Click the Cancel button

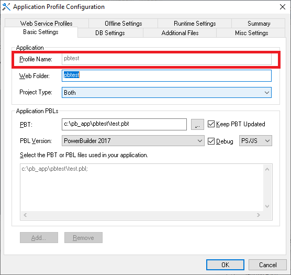pos(267,265)
